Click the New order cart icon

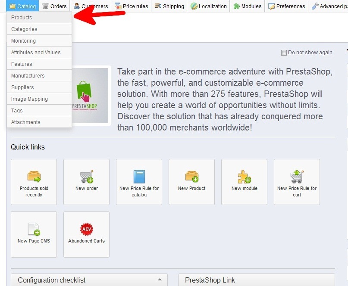[x=87, y=176]
